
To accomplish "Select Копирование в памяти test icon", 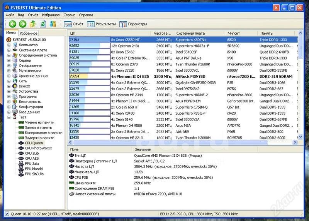I will point(21,132).
